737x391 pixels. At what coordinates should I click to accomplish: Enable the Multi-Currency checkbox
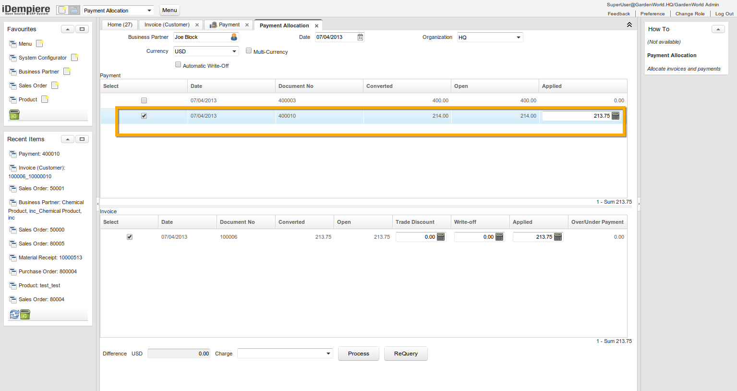pyautogui.click(x=249, y=50)
